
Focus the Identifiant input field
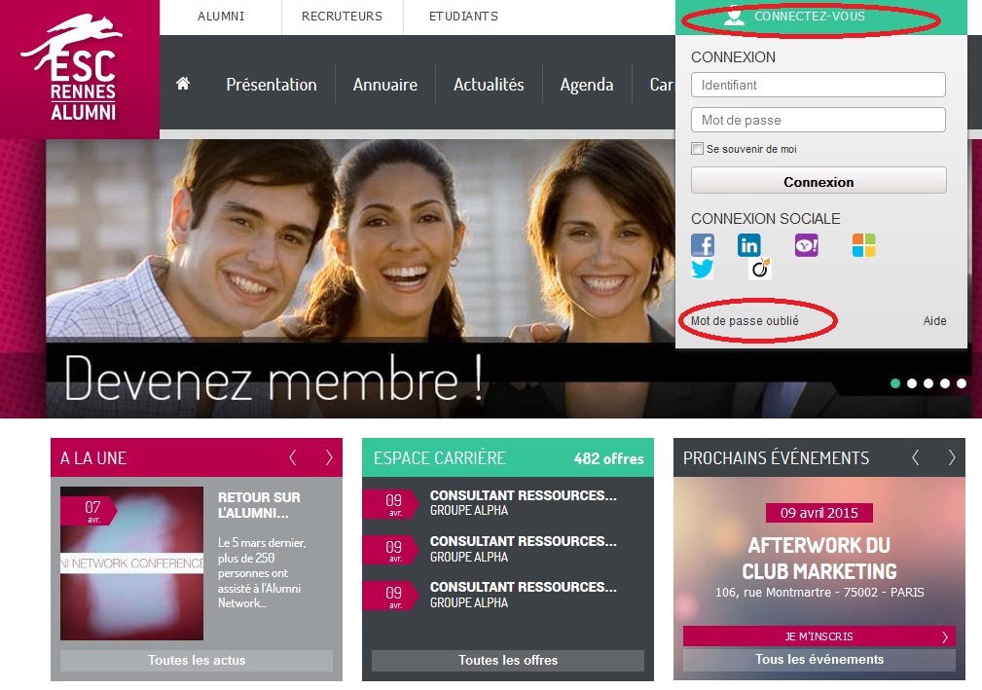(x=818, y=85)
